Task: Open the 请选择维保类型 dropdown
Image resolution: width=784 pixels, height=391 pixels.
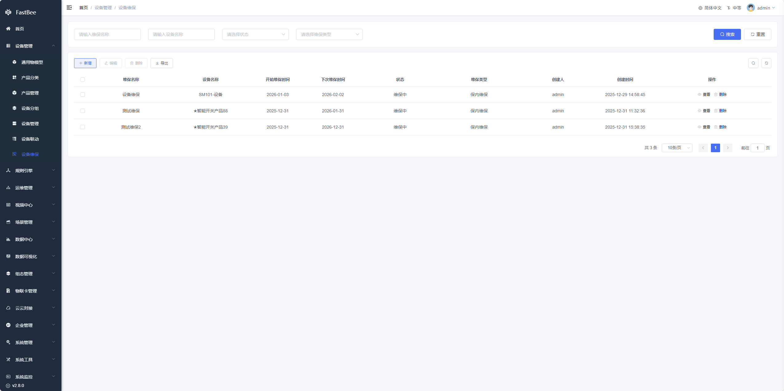Action: tap(329, 34)
